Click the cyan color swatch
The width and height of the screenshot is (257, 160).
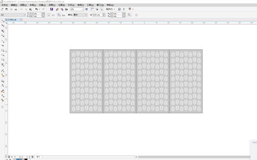pos(17,160)
